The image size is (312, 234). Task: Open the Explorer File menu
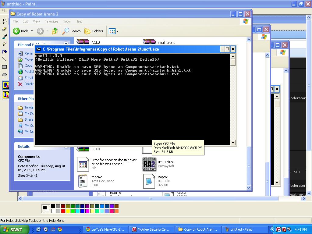point(15,21)
